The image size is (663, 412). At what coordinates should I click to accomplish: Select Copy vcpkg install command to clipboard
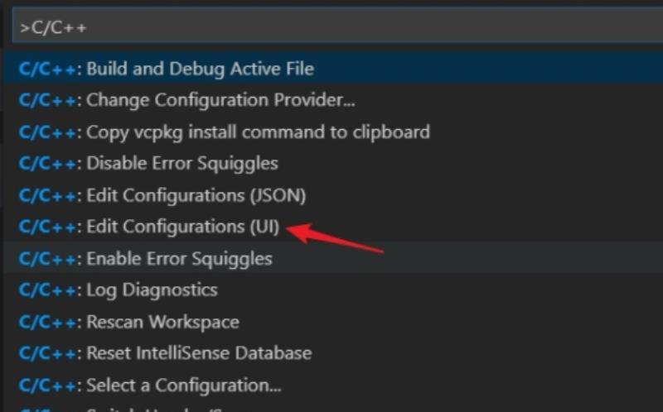pos(333,132)
